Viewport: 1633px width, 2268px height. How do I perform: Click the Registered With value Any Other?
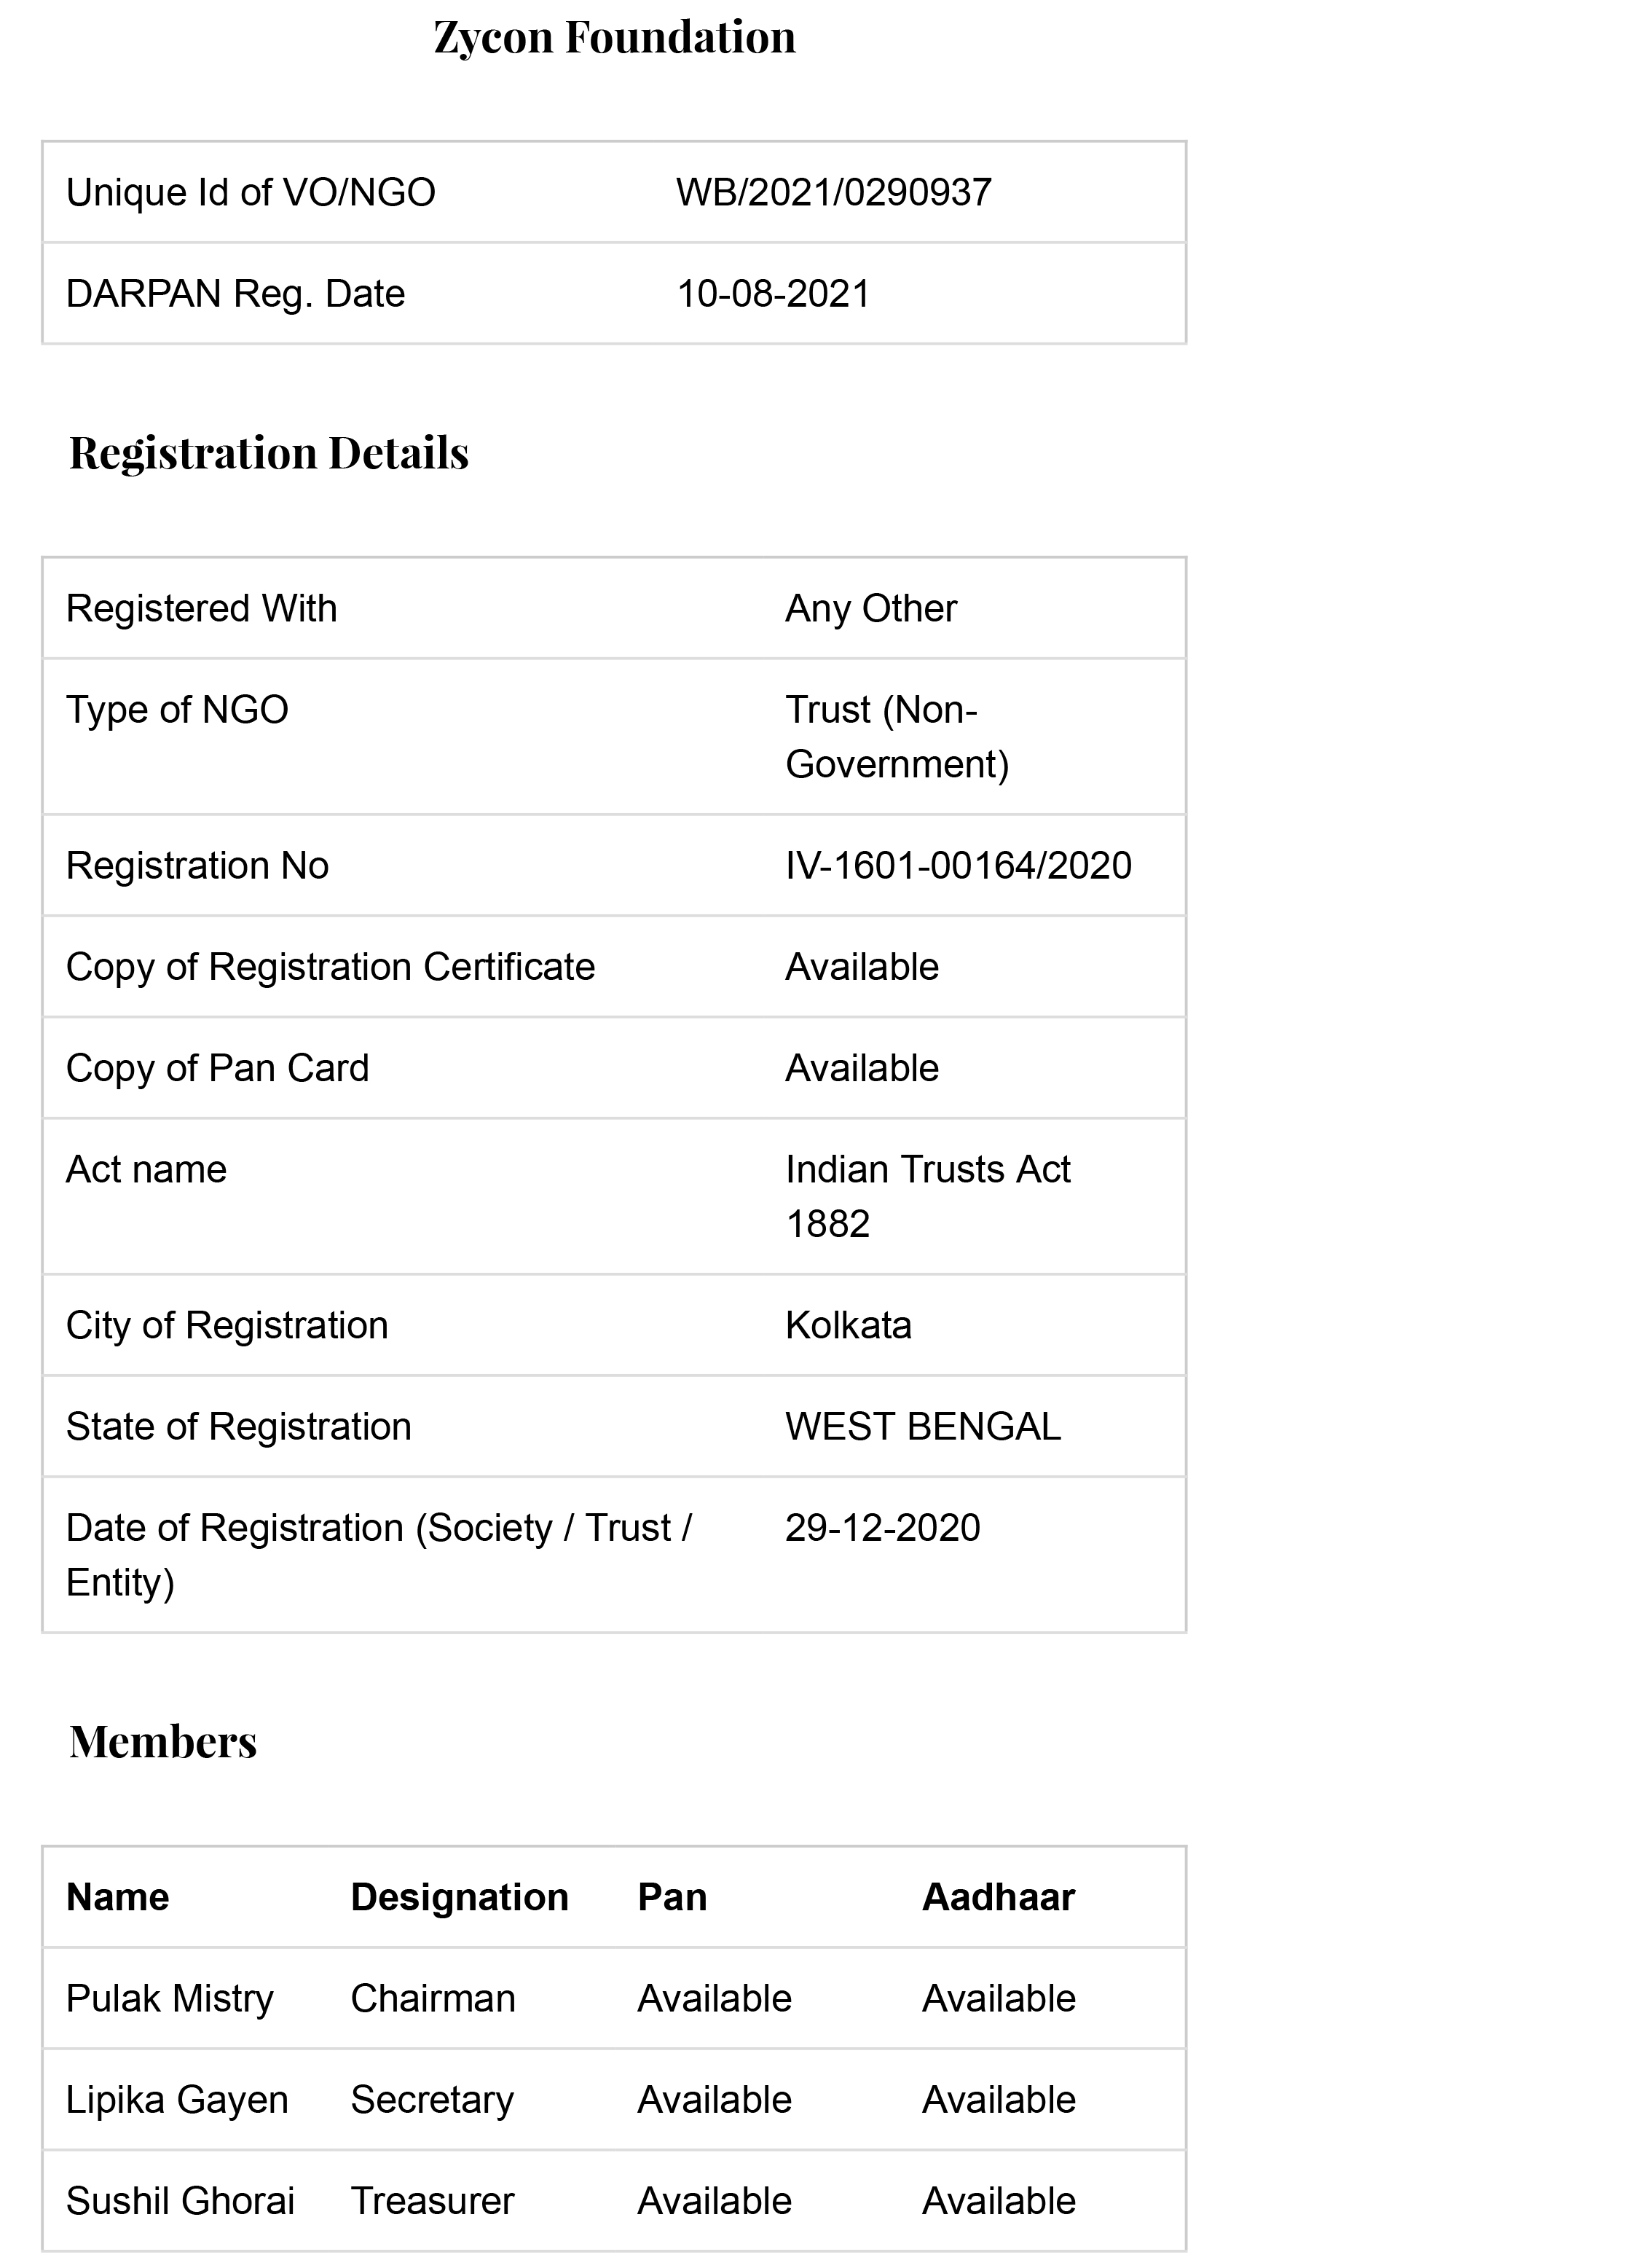(870, 608)
